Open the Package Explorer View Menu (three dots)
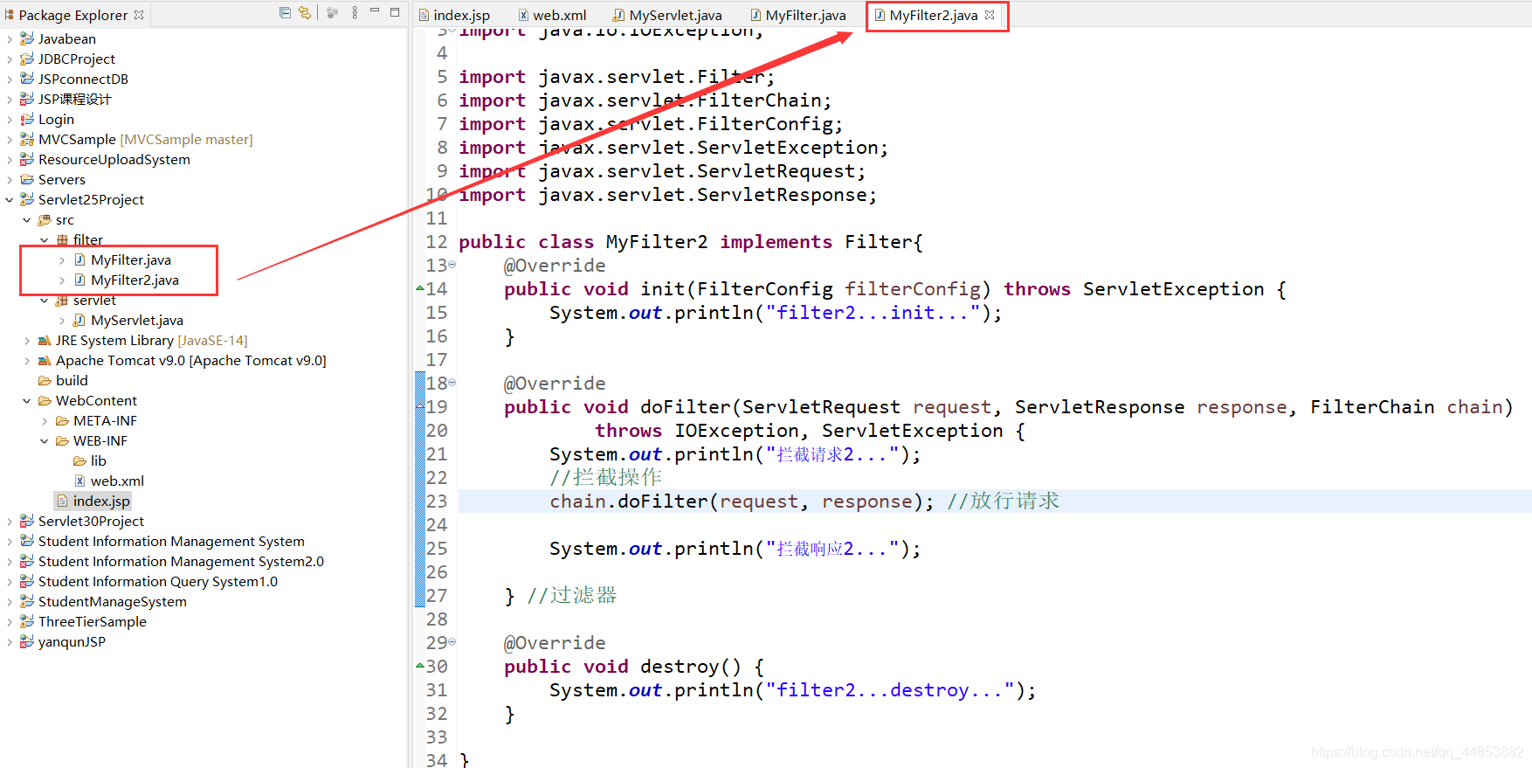This screenshot has height=768, width=1532. tap(355, 12)
